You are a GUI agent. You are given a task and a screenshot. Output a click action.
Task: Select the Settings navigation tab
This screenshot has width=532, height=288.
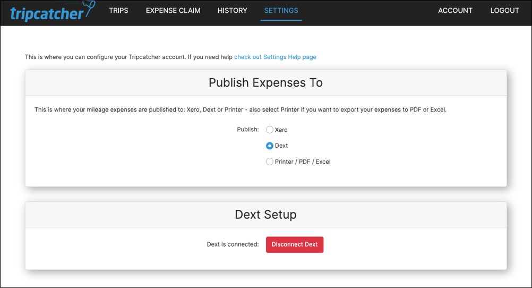[x=281, y=11]
